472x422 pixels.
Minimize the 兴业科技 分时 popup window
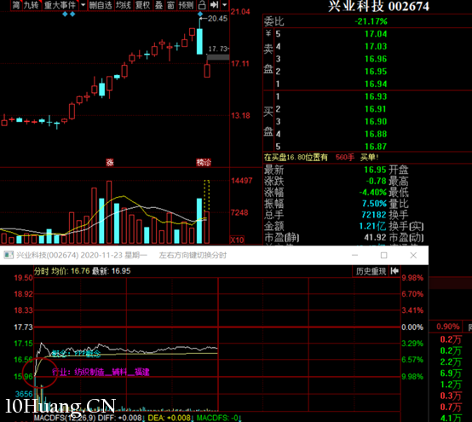[x=355, y=255]
